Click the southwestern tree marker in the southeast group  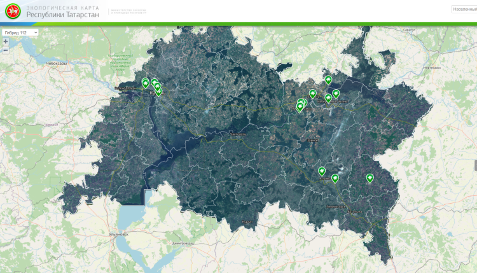pyautogui.click(x=322, y=171)
